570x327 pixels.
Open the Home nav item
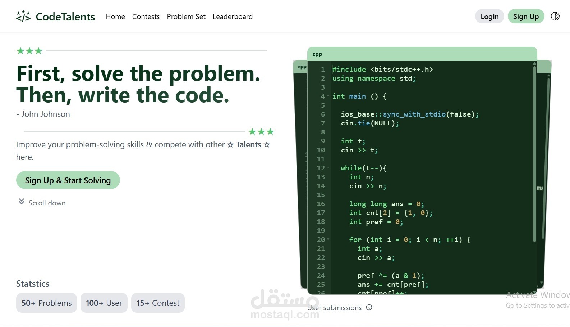pos(115,16)
